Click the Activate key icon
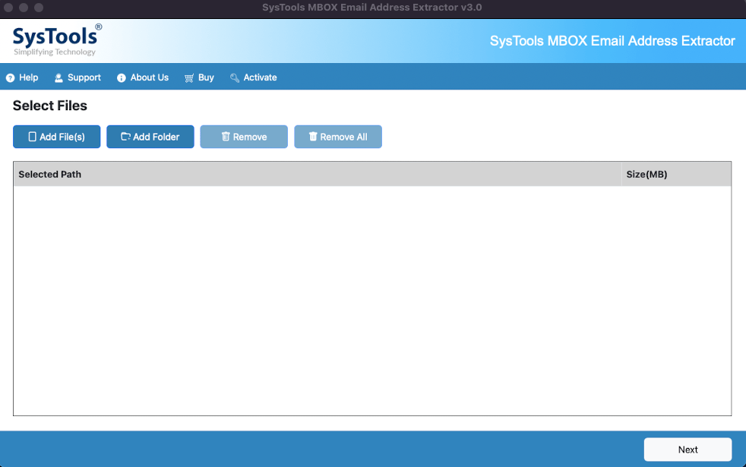This screenshot has height=467, width=746. [x=235, y=78]
